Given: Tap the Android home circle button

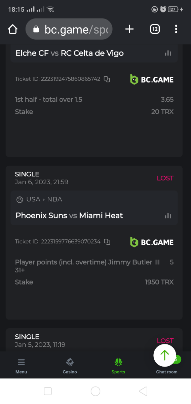Looking at the screenshot, I should (x=95, y=391).
